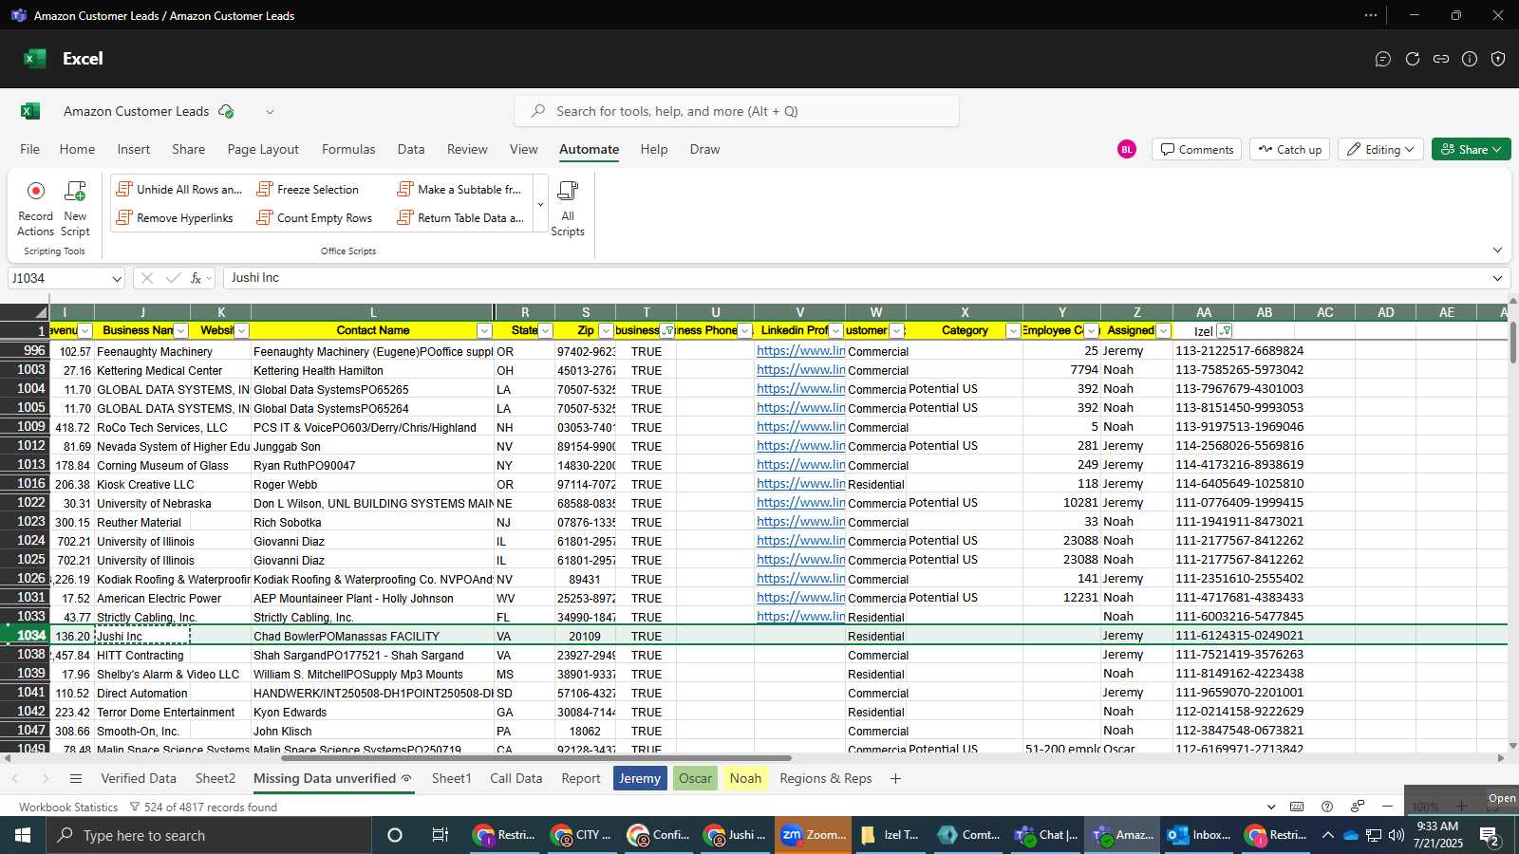1519x854 pixels.
Task: Expand the Office Scripts gallery
Action: tap(540, 205)
